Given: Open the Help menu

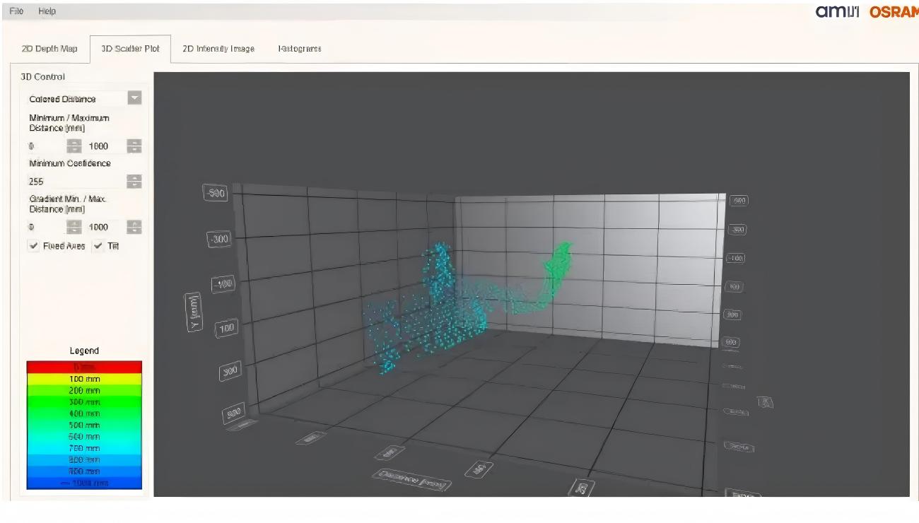Looking at the screenshot, I should (47, 11).
